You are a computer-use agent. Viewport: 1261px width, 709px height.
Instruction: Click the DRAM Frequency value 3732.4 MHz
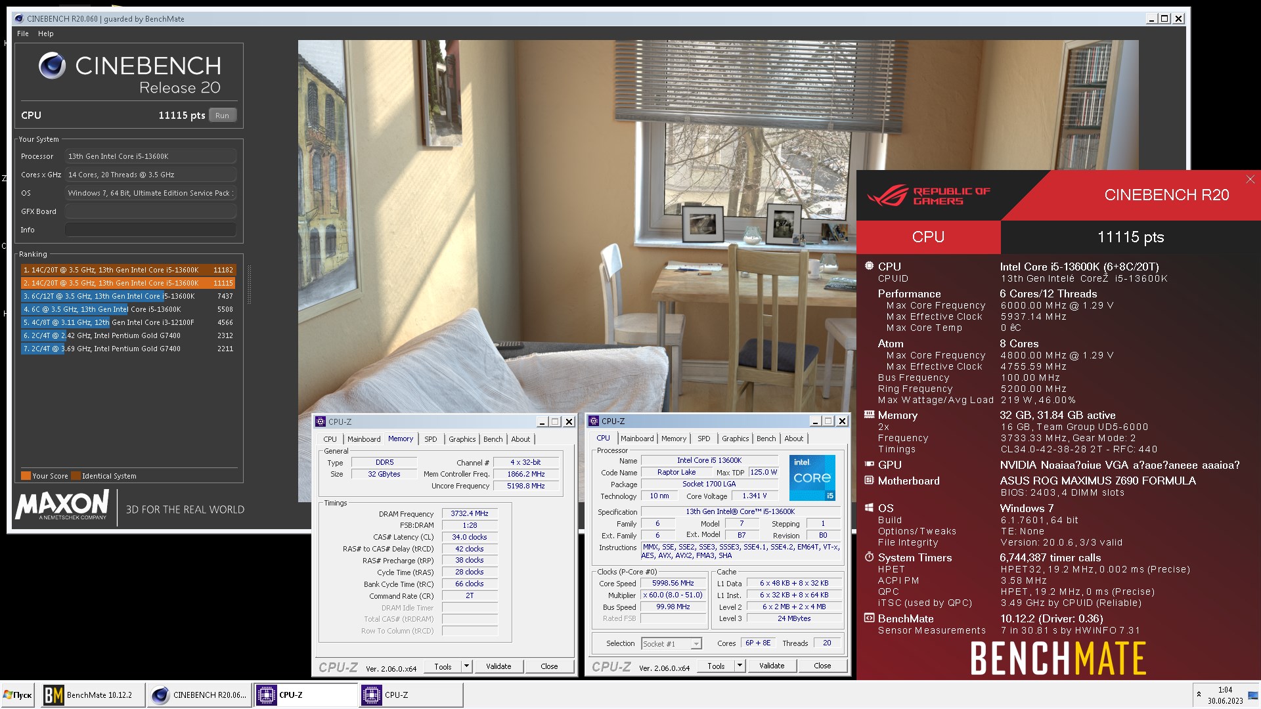tap(470, 513)
